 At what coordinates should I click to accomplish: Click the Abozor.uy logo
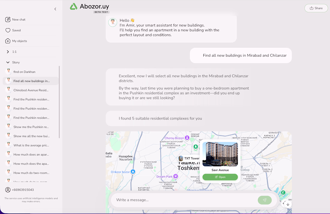click(x=89, y=7)
